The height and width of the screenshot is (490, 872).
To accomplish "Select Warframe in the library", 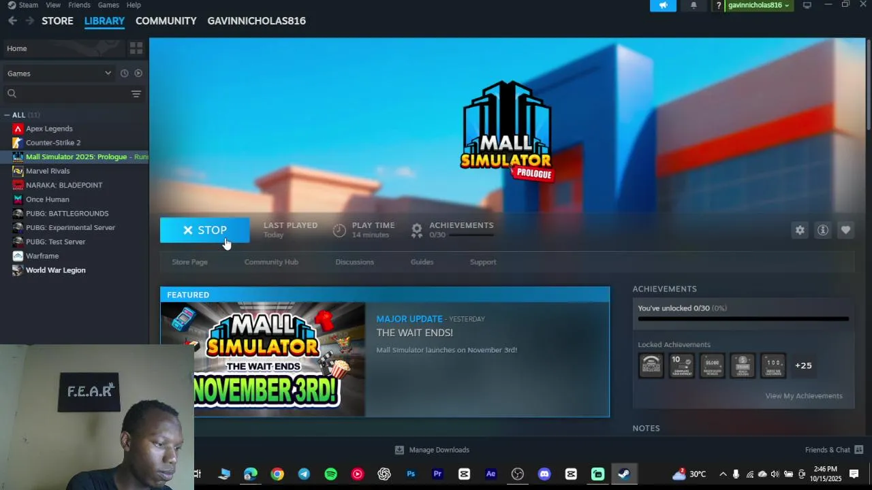I will pyautogui.click(x=42, y=256).
